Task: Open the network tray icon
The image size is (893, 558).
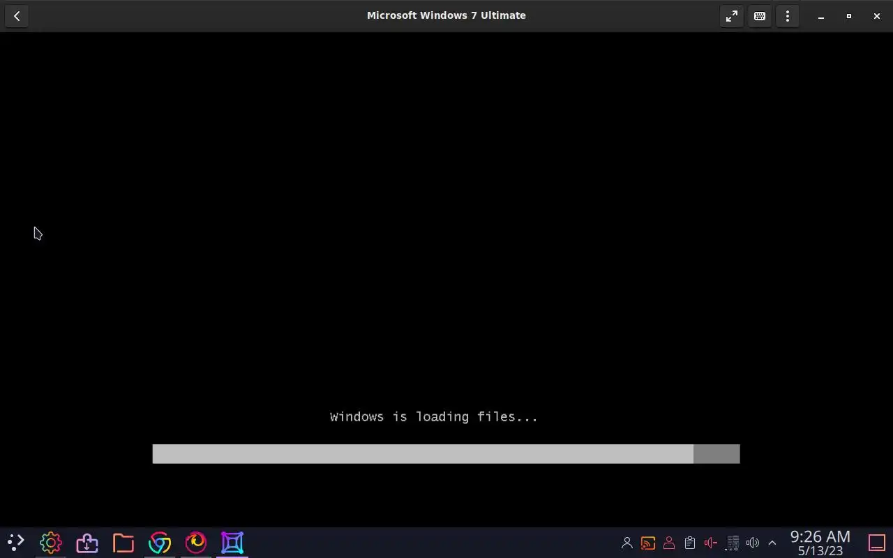Action: tap(733, 543)
